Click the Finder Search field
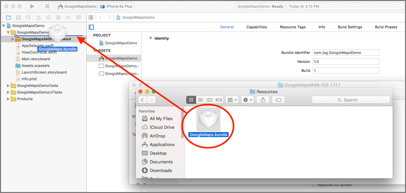 [351, 100]
